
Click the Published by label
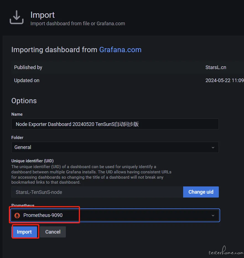click(x=28, y=67)
